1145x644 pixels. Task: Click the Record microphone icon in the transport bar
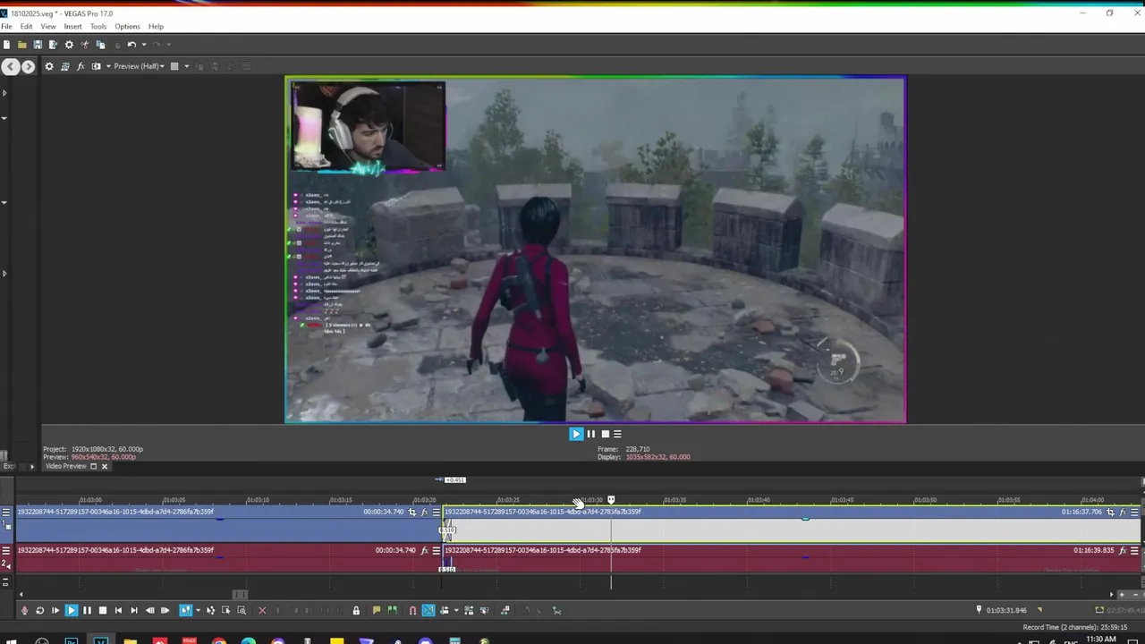click(24, 610)
